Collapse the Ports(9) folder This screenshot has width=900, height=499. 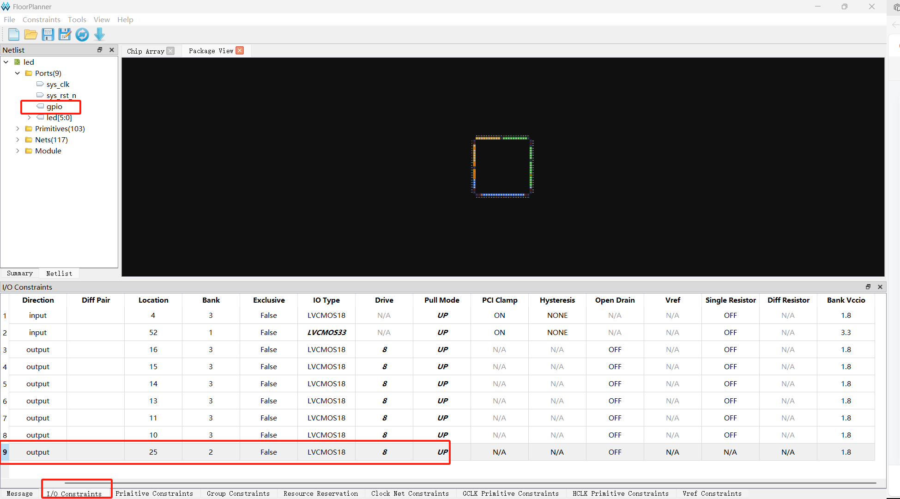pyautogui.click(x=18, y=73)
